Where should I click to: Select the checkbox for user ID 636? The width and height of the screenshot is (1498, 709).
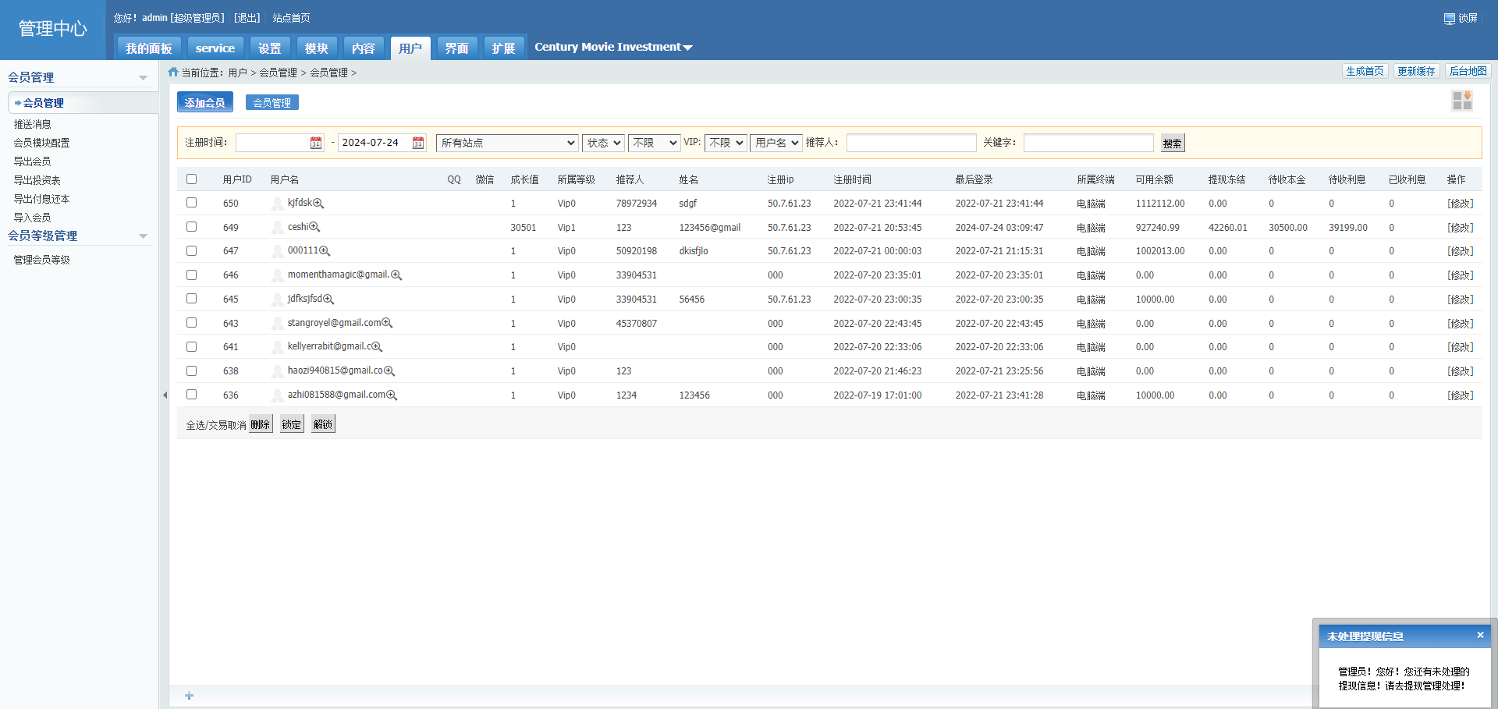192,395
